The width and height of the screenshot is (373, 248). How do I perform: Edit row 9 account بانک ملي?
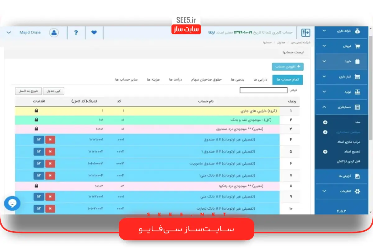(x=39, y=197)
